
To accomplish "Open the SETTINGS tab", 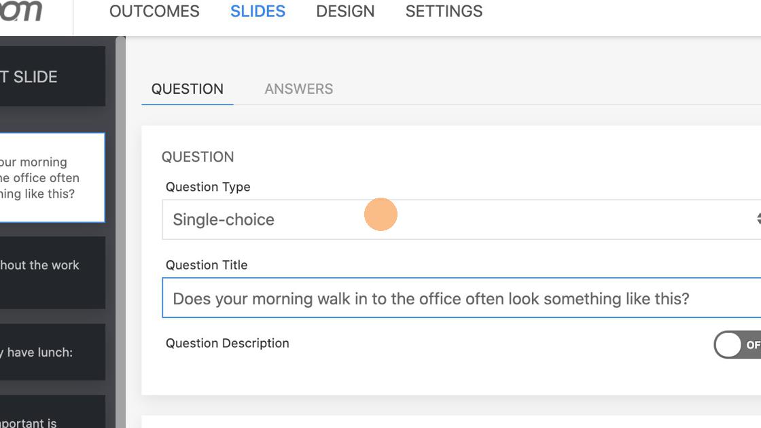I will [x=444, y=12].
